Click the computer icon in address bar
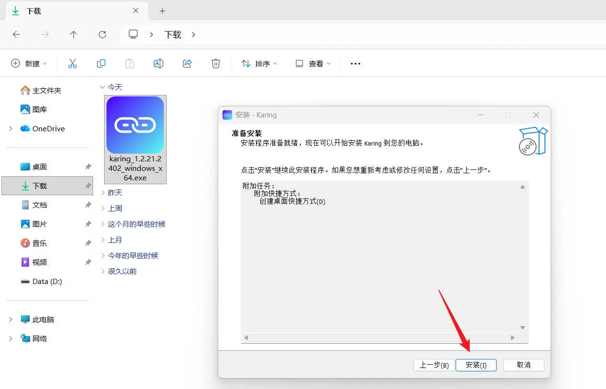The image size is (606, 389). point(133,34)
